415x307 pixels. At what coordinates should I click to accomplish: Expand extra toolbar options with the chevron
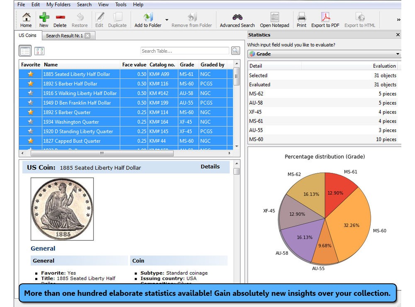tap(398, 19)
